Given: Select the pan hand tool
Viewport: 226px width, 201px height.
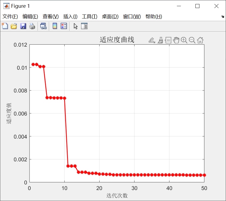Looking at the screenshot, I should (x=176, y=40).
